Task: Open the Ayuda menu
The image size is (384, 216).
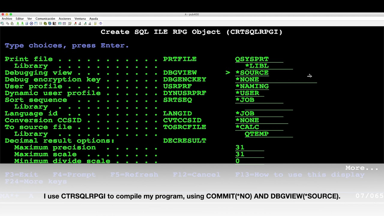Action: [x=94, y=19]
